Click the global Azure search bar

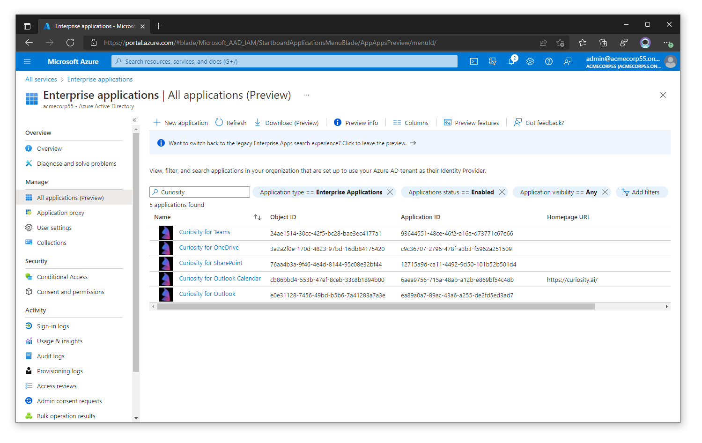pyautogui.click(x=284, y=61)
